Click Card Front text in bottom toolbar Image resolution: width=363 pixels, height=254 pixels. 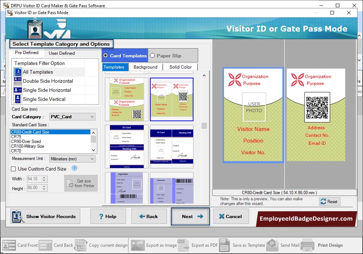click(28, 245)
